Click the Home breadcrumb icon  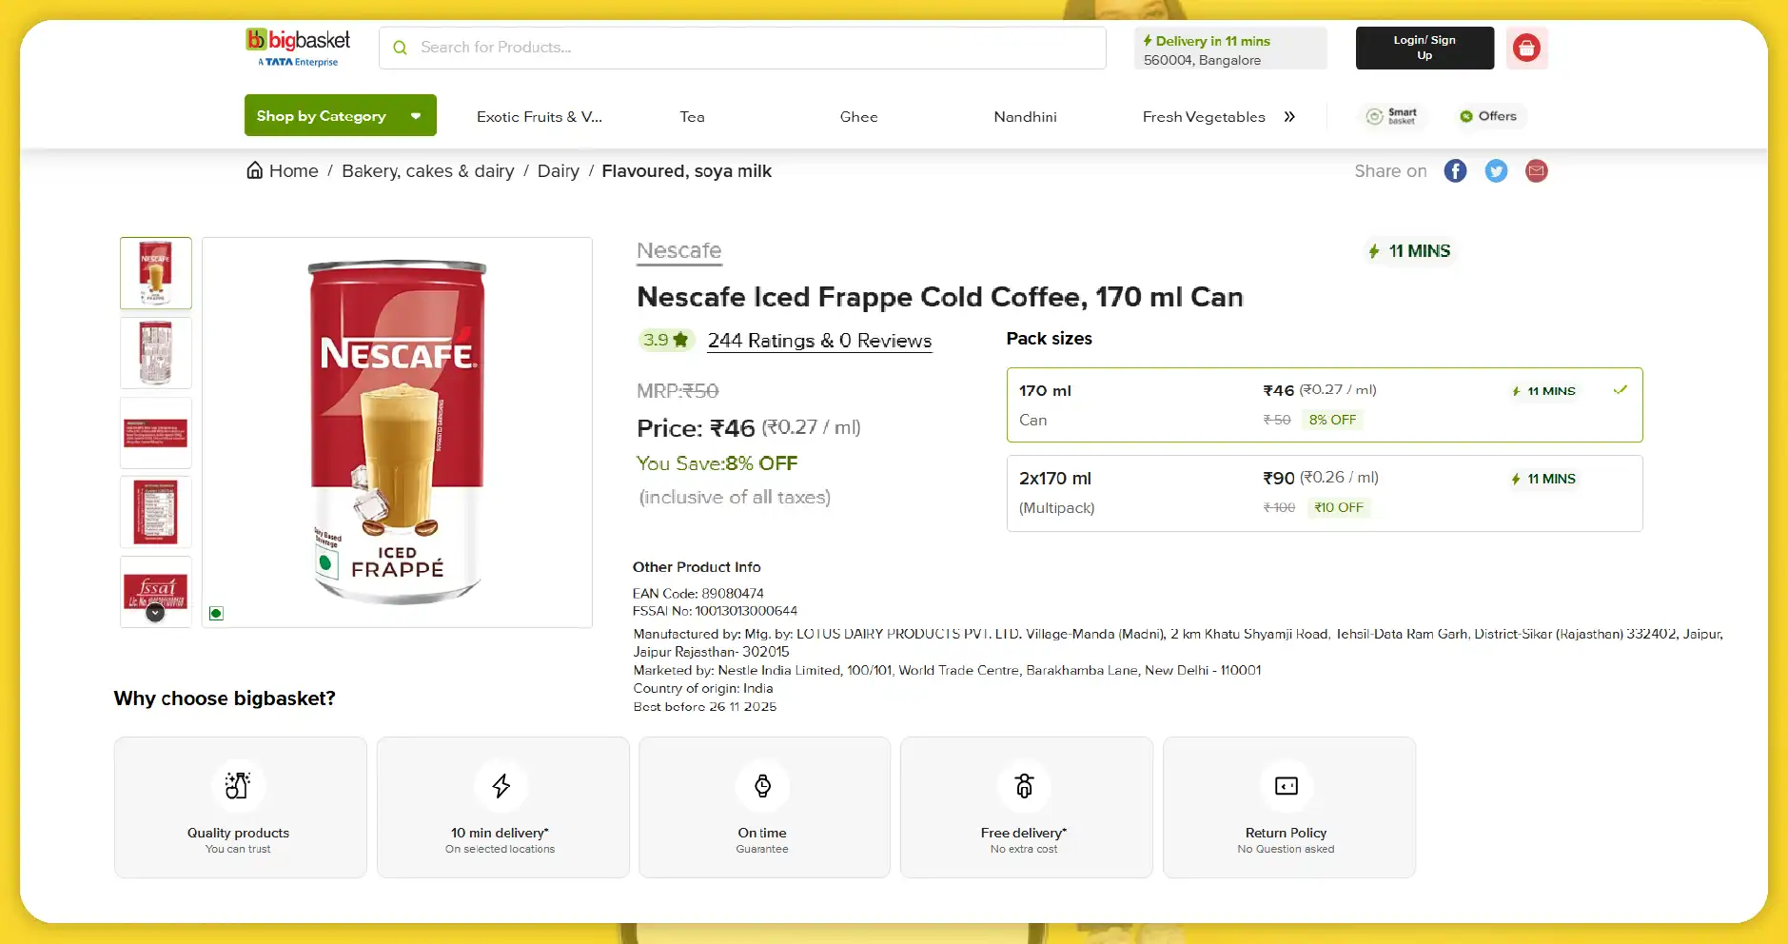(x=255, y=170)
